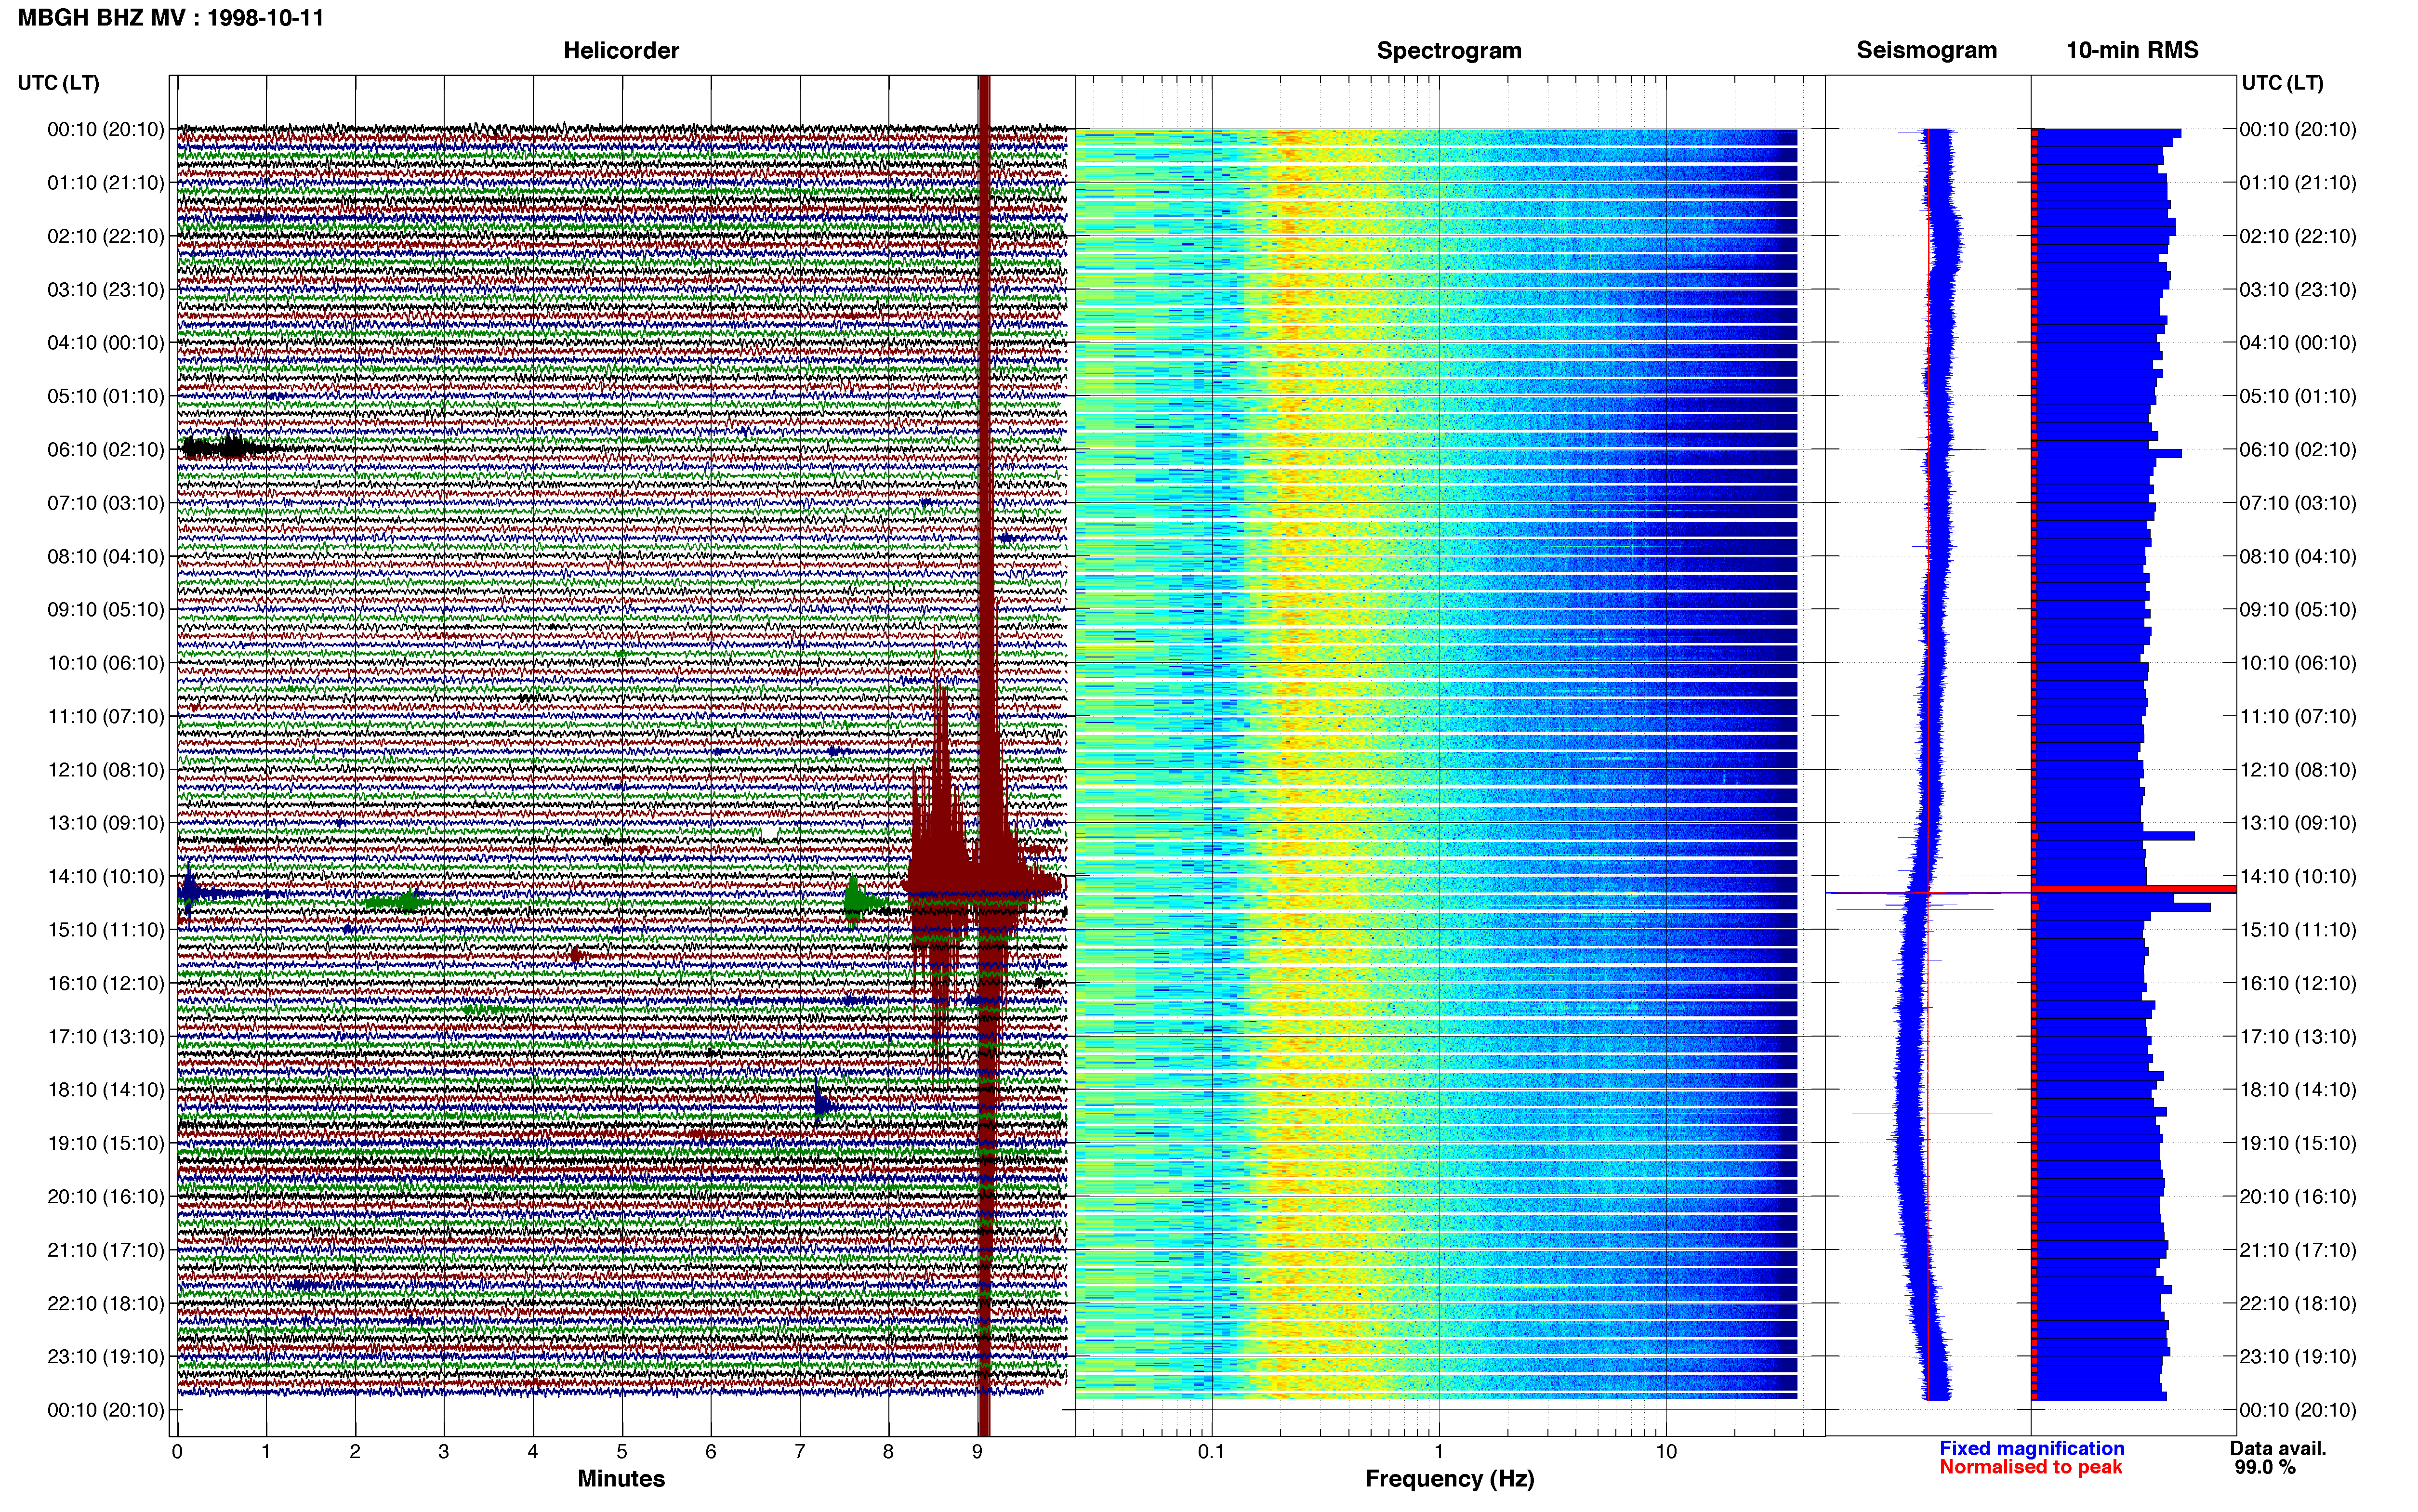Click the left 01:10 (21:10) time label
The height and width of the screenshot is (1512, 2418).
106,182
